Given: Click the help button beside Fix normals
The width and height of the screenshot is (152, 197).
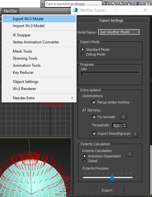Looking at the screenshot, I should [x=123, y=117].
